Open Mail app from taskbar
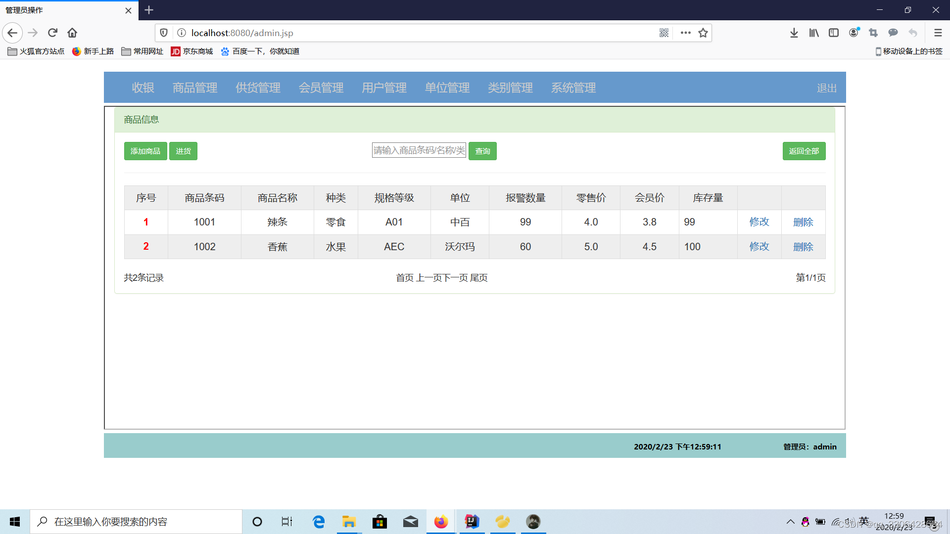 (x=410, y=522)
